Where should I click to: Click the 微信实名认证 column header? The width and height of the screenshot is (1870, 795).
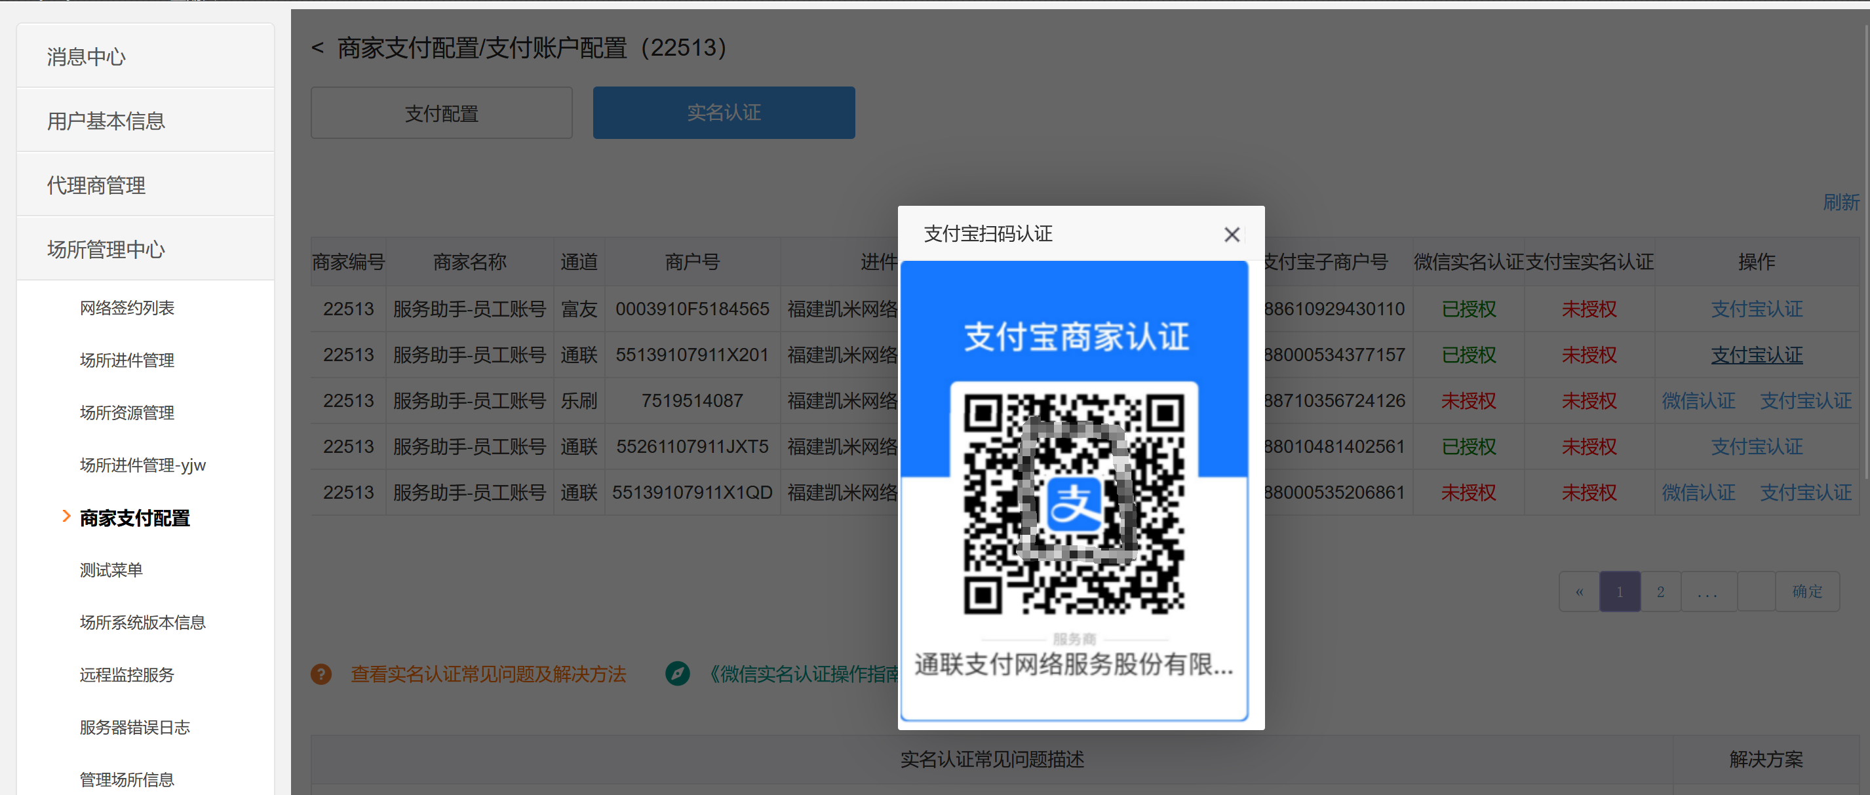pos(1468,262)
